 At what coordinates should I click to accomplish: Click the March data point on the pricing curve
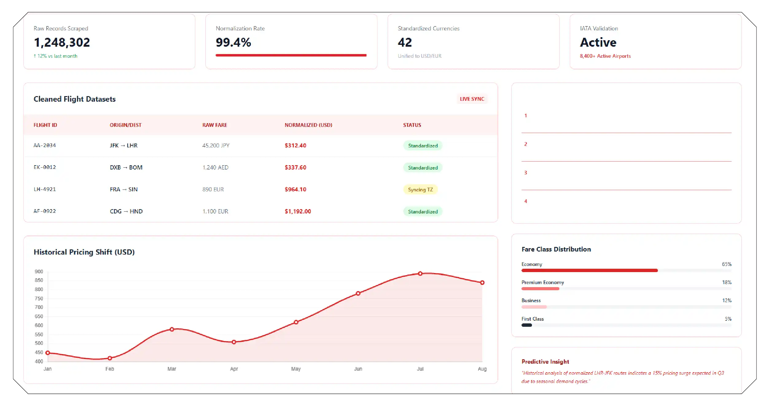point(172,329)
